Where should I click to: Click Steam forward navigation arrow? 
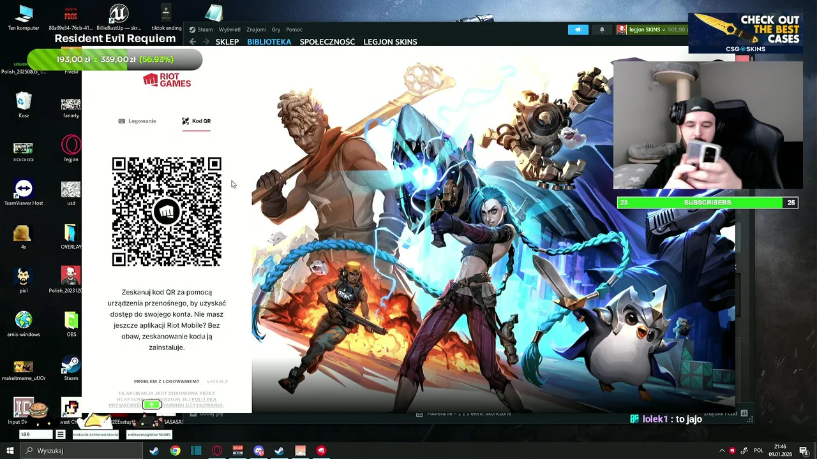(x=206, y=42)
